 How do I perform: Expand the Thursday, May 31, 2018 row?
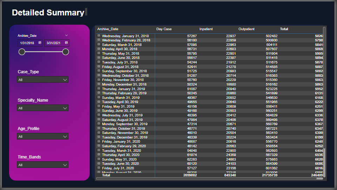click(x=99, y=53)
